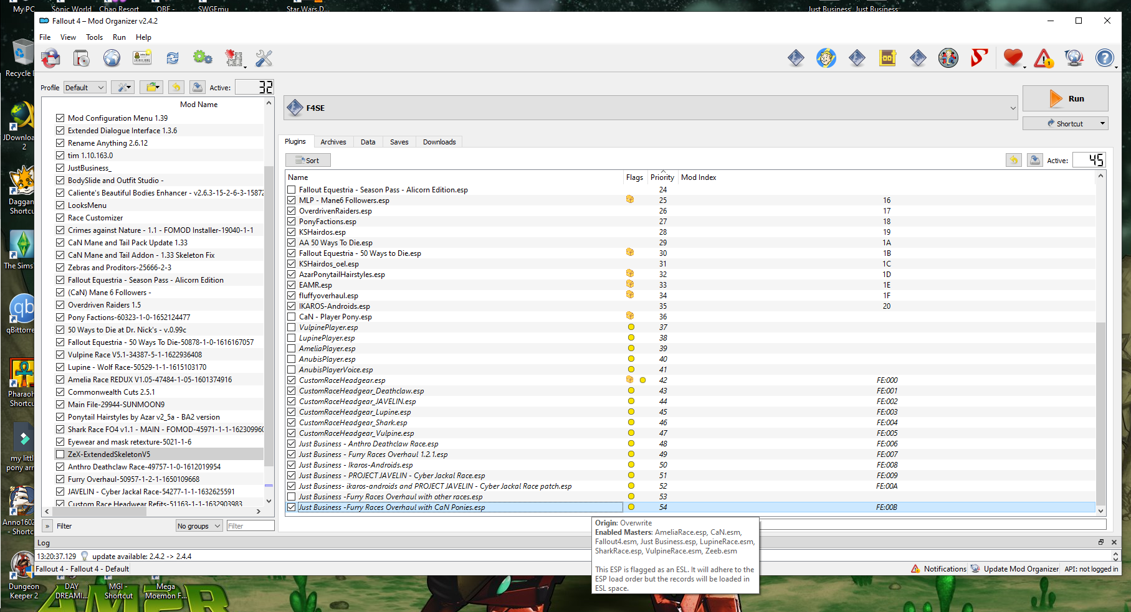Viewport: 1131px width, 612px height.
Task: Restore mod list backup beside profile
Action: tap(176, 87)
